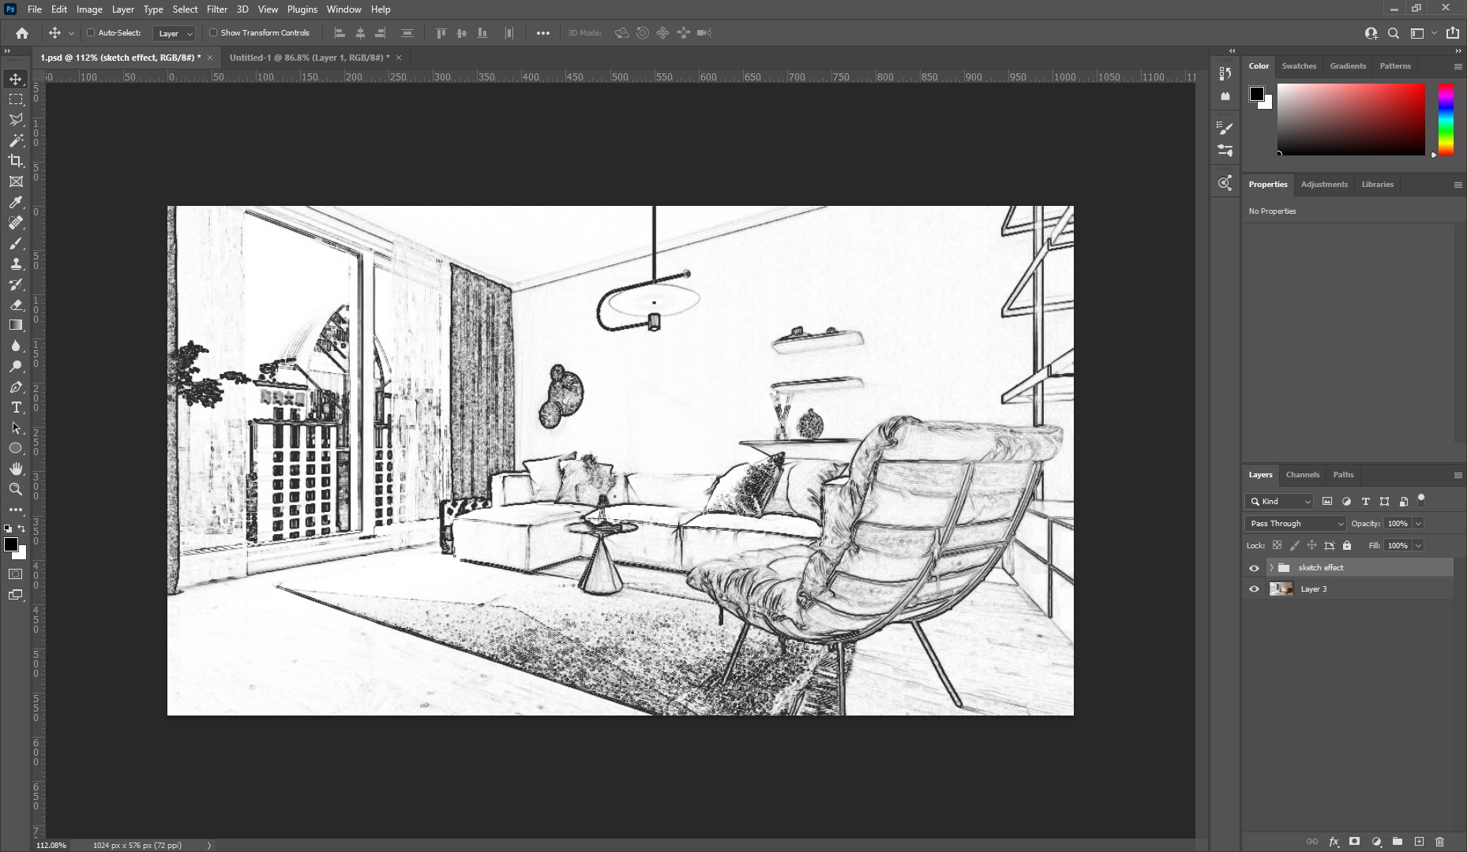
Task: Hide Layer 3 visibility eye
Action: [1254, 589]
